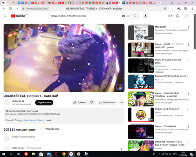The image size is (196, 157).
Task: Bookmark this page in the address bar
Action: pos(165,9)
